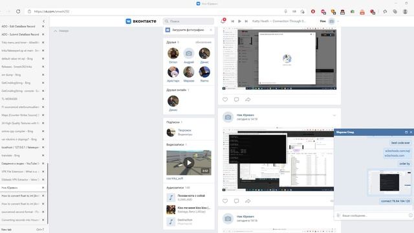This screenshot has width=414, height=233.
Task: Open friend Аристарх's avatar
Action: click(173, 72)
